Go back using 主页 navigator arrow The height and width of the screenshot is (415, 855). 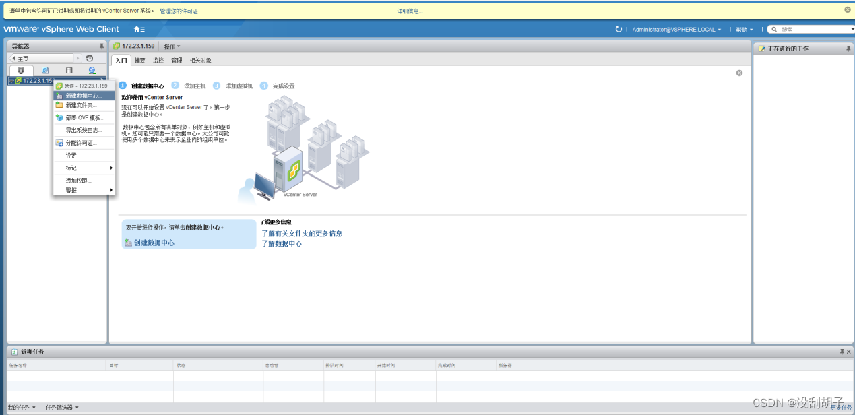(13, 59)
